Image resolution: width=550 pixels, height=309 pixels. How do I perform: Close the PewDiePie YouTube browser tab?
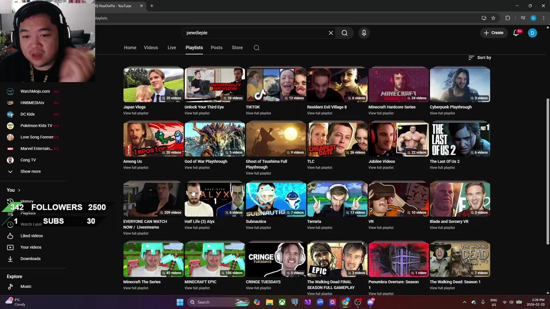point(141,6)
